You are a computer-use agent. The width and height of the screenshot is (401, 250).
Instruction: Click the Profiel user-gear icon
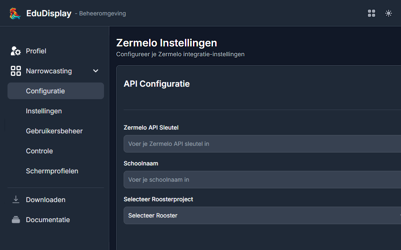tap(15, 51)
